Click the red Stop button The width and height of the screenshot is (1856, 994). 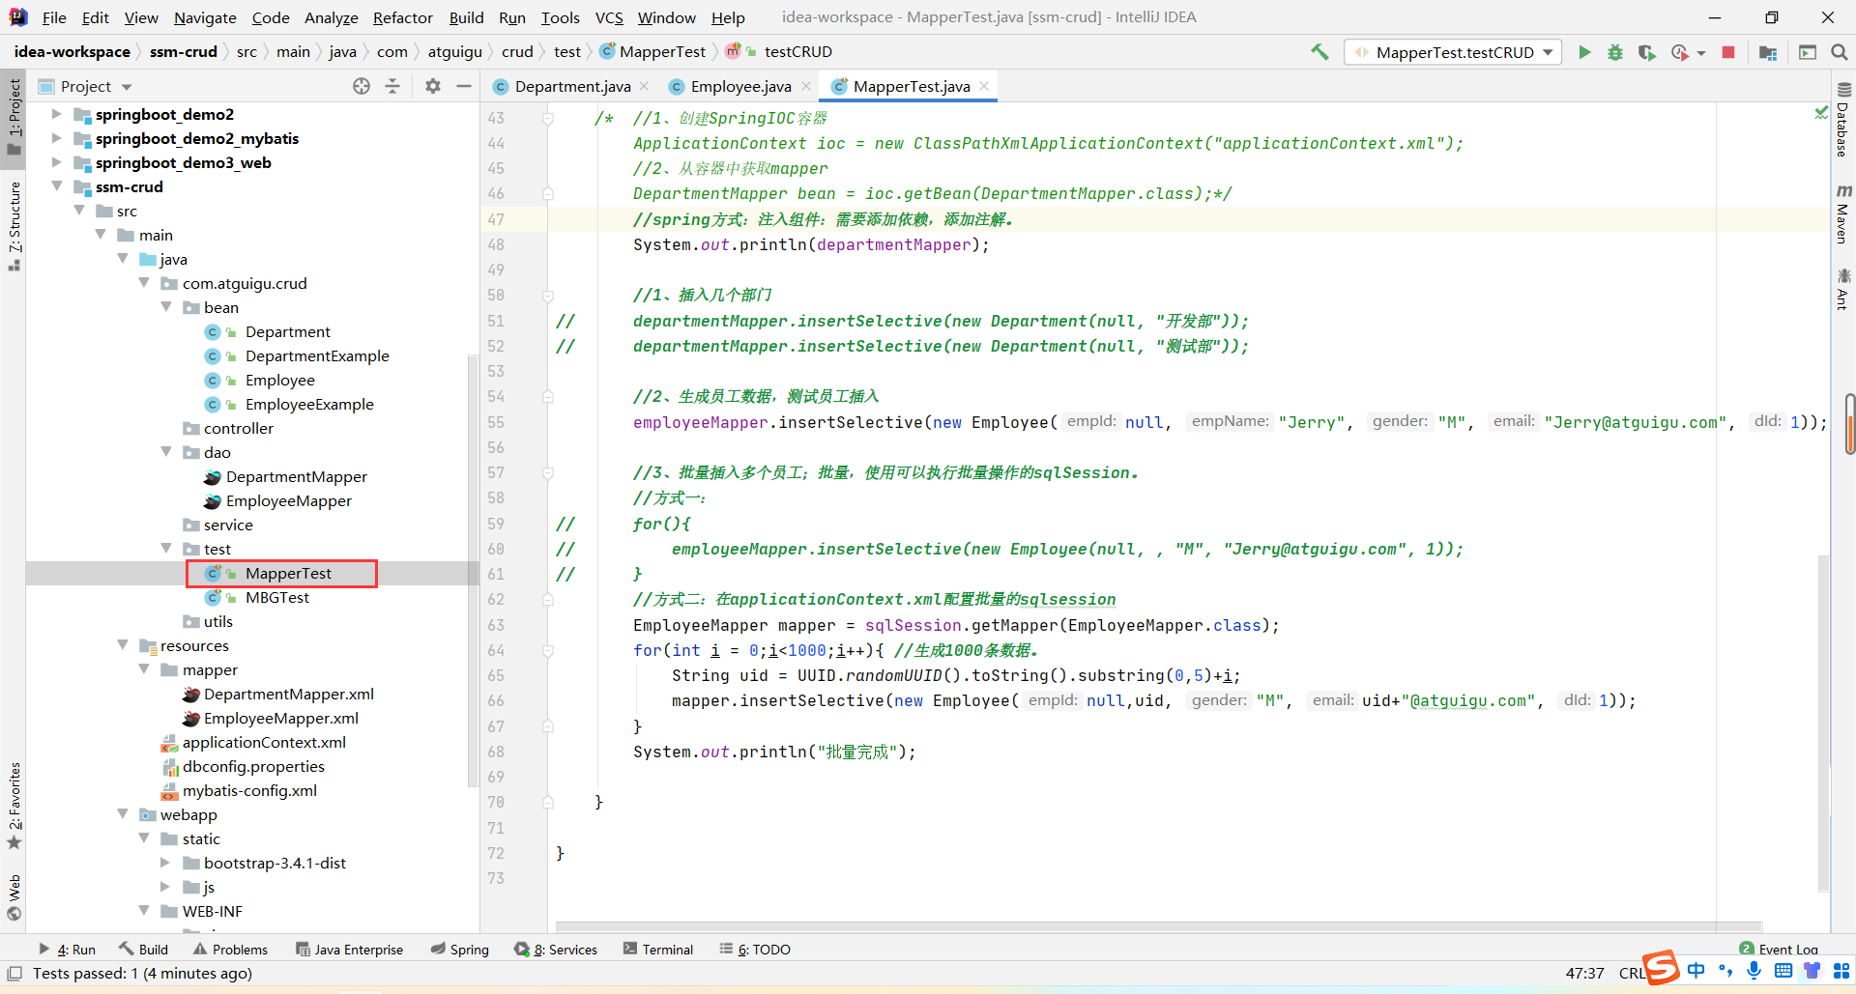point(1728,52)
